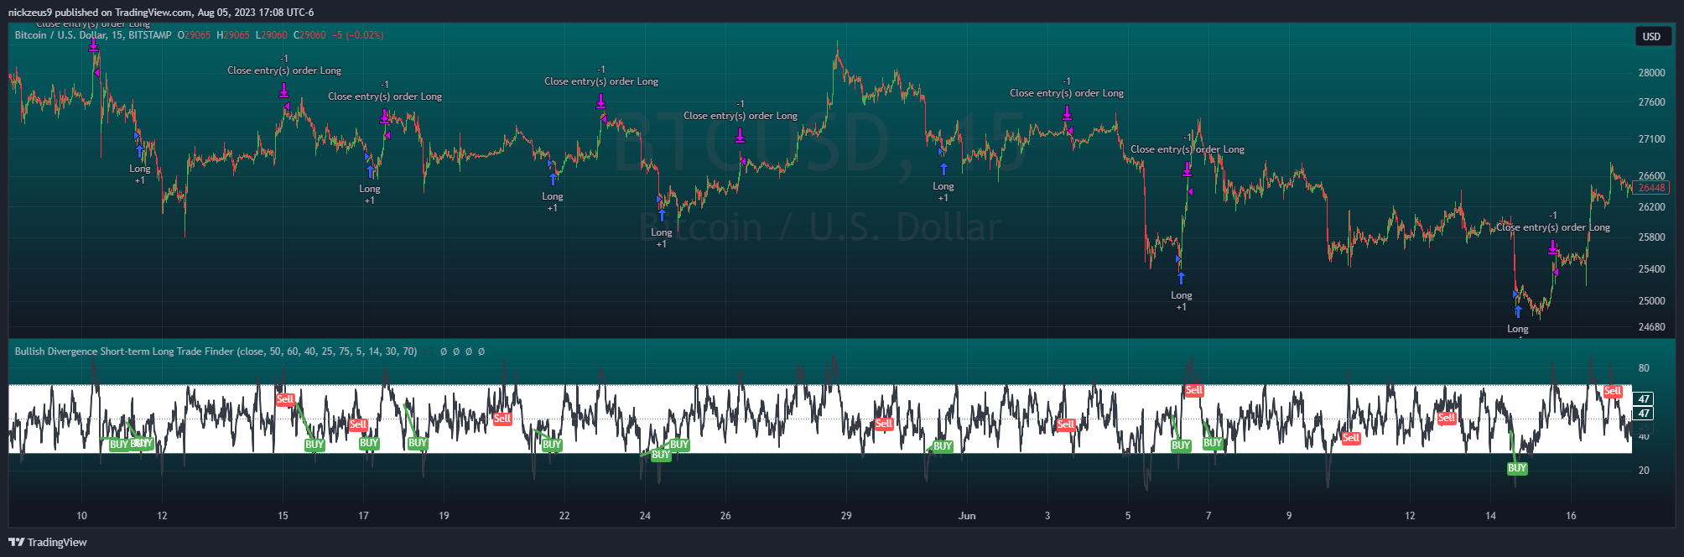The height and width of the screenshot is (557, 1684).
Task: Click the 15 date on time axis
Action: [283, 516]
